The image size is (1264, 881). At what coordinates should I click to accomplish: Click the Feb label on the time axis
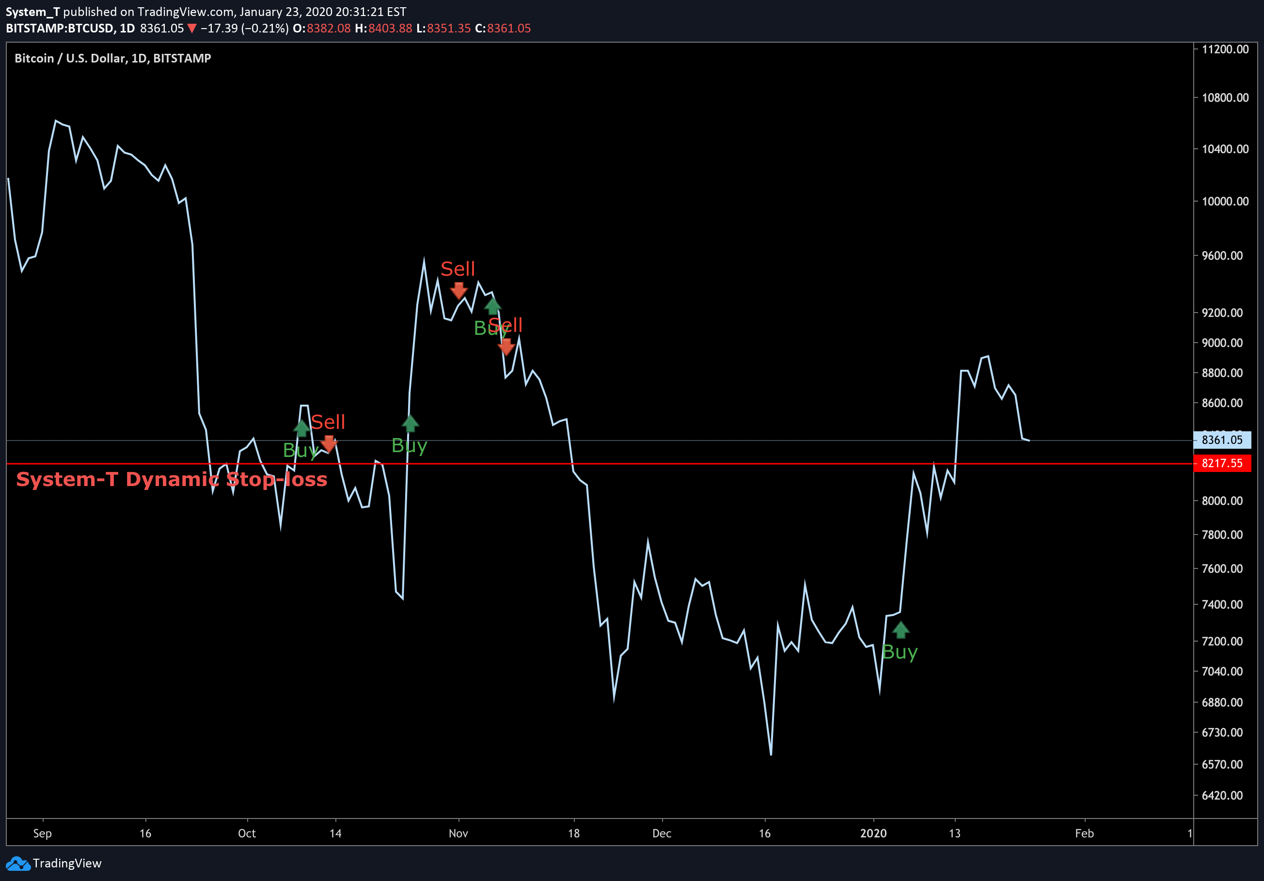1085,834
